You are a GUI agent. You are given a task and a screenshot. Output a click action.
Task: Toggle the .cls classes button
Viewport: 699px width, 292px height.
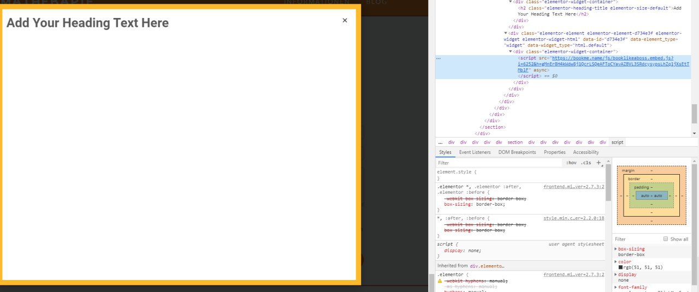coord(586,163)
